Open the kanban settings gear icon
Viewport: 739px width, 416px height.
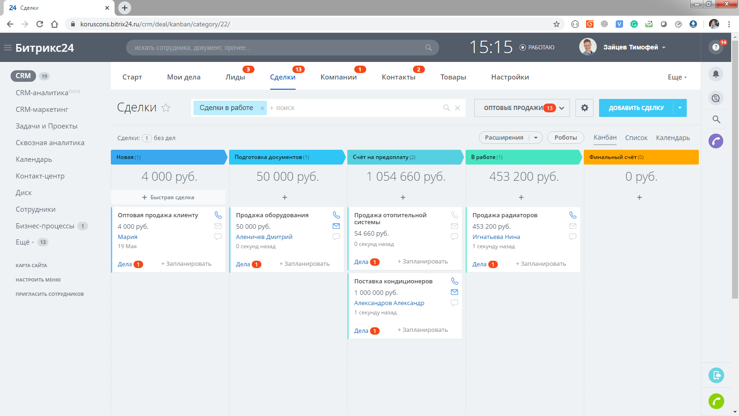pyautogui.click(x=584, y=108)
